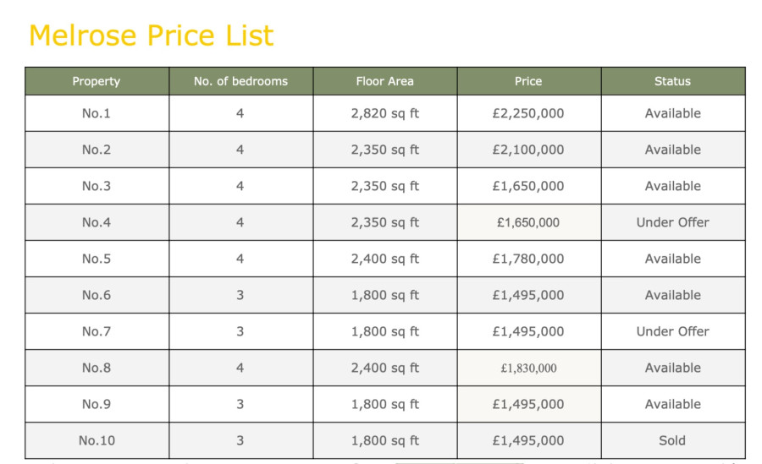The image size is (762, 464).
Task: Select the No.4 property cell
Action: [x=97, y=222]
